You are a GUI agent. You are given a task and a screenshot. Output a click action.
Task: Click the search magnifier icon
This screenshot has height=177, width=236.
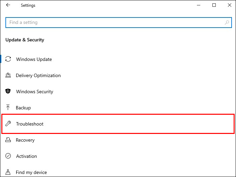coord(227,23)
